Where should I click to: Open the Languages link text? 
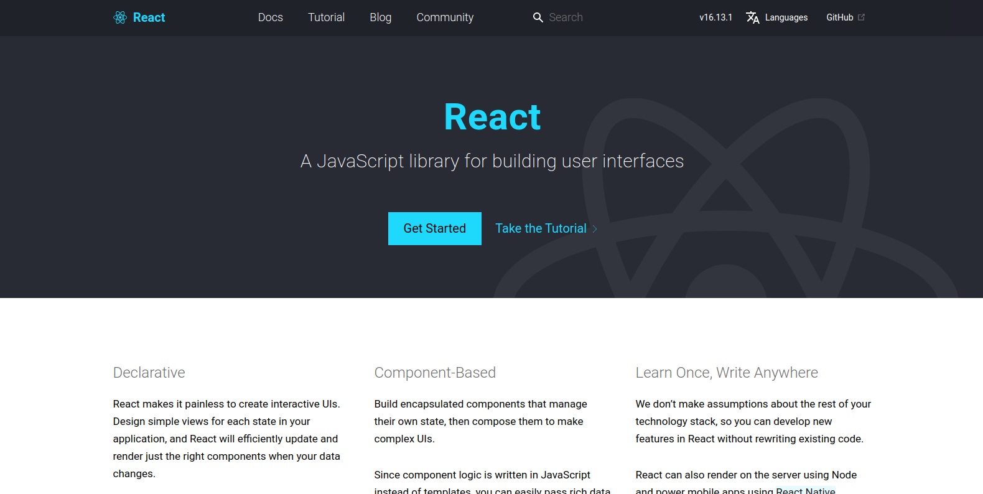pyautogui.click(x=786, y=17)
